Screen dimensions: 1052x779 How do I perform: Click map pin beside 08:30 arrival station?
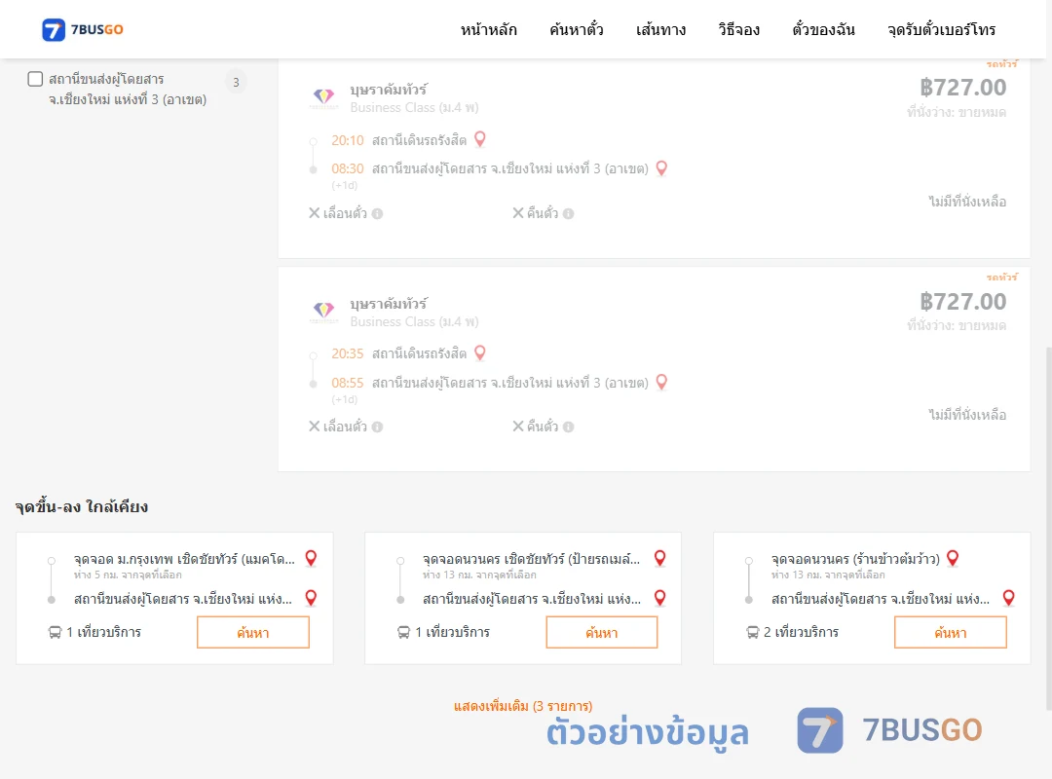click(x=661, y=168)
